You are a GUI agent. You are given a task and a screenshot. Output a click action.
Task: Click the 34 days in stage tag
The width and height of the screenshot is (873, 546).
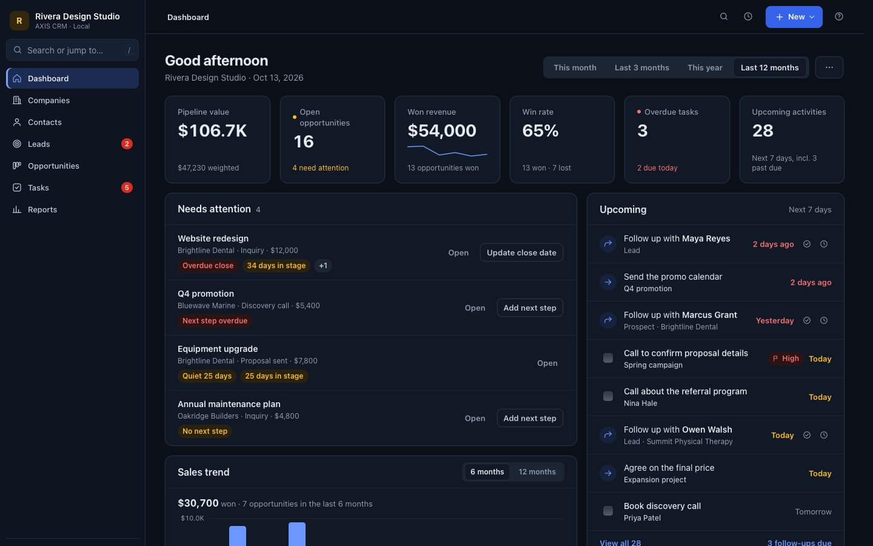click(276, 266)
